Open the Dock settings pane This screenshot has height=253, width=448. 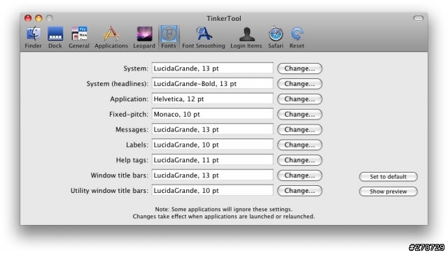55,37
